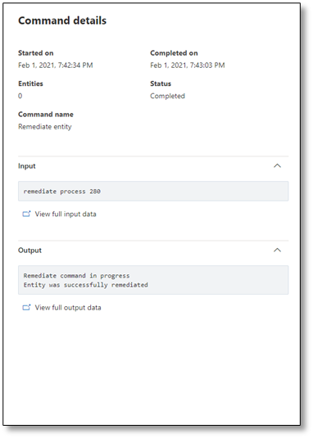Image resolution: width=313 pixels, height=438 pixels.
Task: Click the Remediate command in progress output line
Action: point(76,276)
